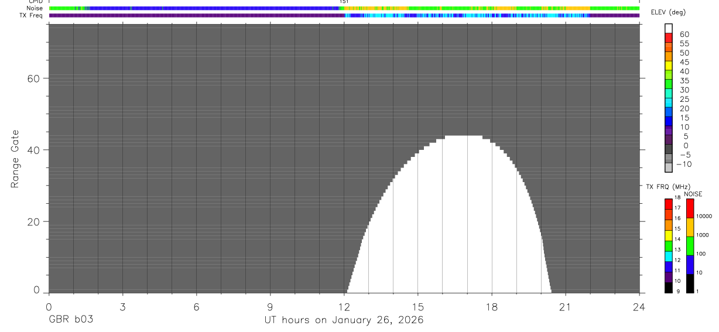Click the cyan TX FRQ swatch between 13 and 12
The width and height of the screenshot is (719, 332).
[x=669, y=256]
